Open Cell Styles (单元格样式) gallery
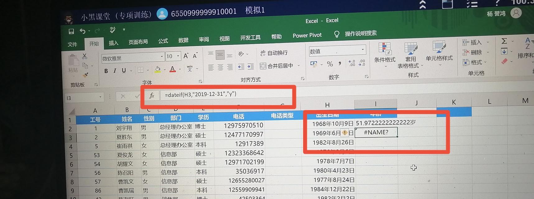The height and width of the screenshot is (199, 534). [439, 53]
